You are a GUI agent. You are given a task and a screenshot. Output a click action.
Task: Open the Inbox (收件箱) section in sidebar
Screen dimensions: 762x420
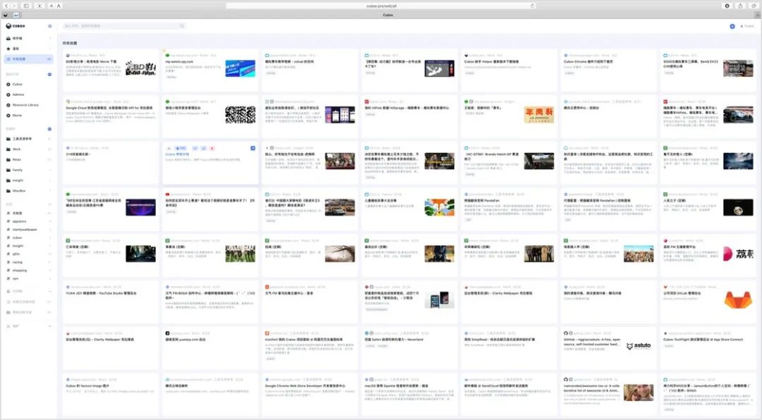pos(18,38)
